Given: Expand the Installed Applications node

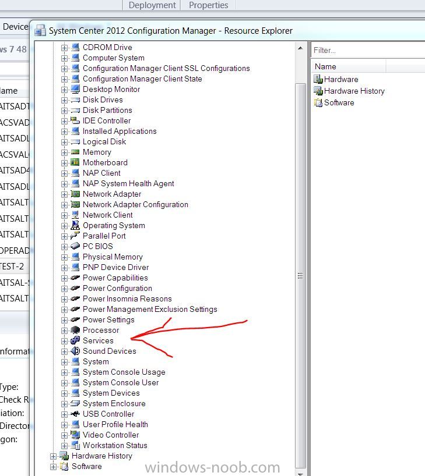Looking at the screenshot, I should tap(64, 132).
